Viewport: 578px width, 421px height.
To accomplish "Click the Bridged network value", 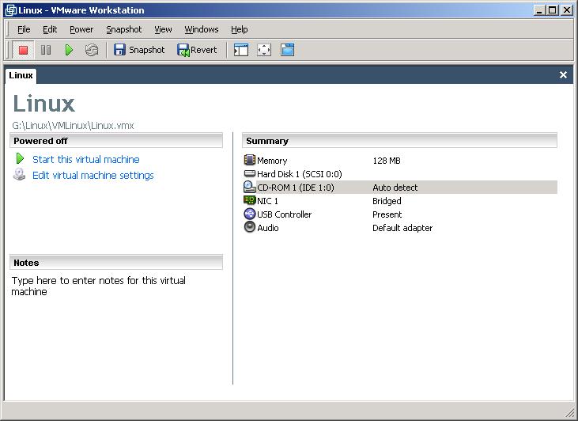I will [x=387, y=201].
